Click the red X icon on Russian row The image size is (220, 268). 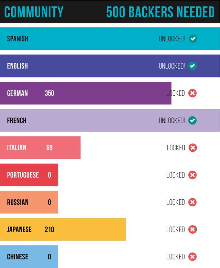click(x=192, y=202)
